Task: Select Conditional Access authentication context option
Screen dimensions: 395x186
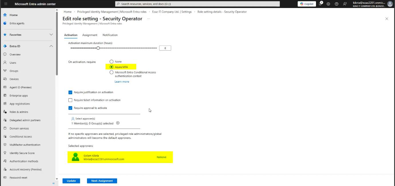Action: point(112,73)
